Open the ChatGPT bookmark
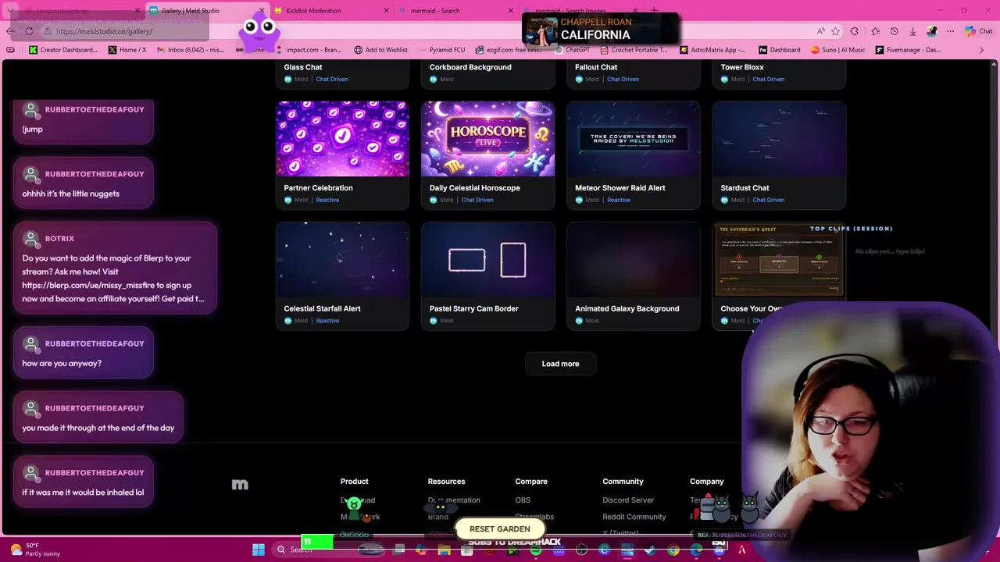The image size is (1000, 562). tap(572, 50)
